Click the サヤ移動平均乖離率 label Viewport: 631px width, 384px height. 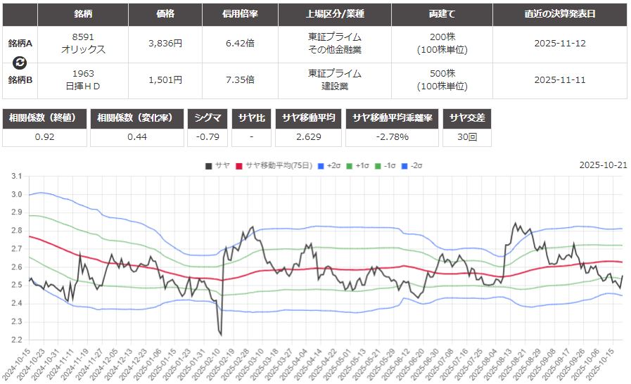[393, 117]
